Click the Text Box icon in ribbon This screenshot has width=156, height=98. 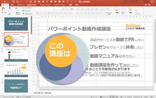click(122, 13)
